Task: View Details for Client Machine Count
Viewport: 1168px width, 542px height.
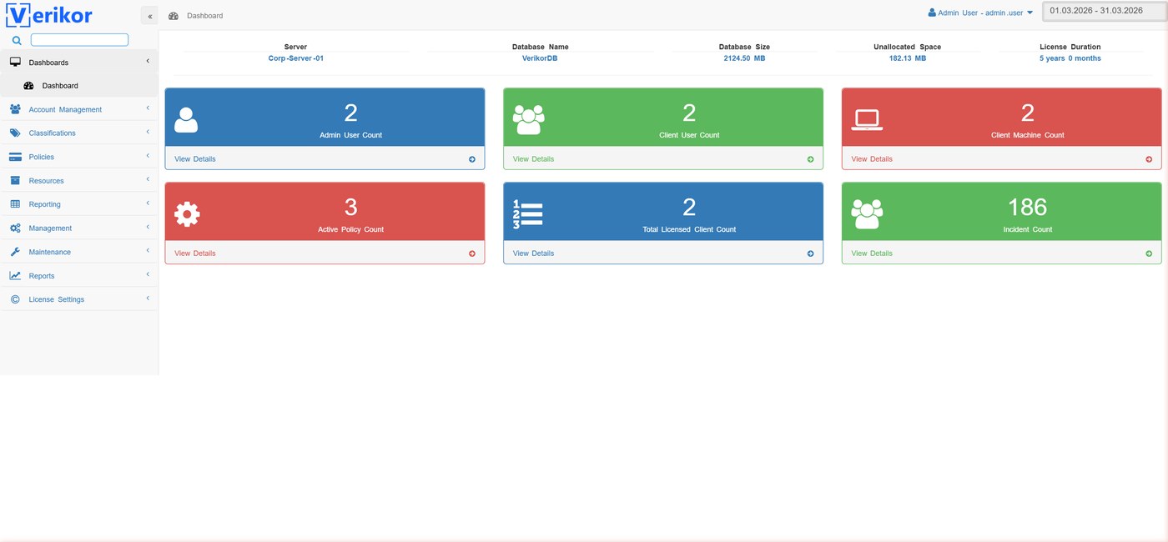Action: click(872, 159)
